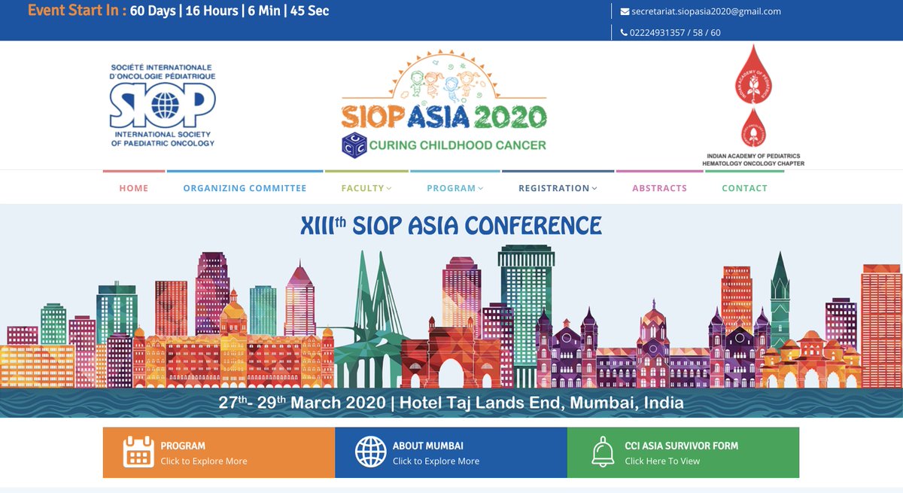Click the phone number 02224931357 / 58 / 60
Viewport: 903px width, 493px height.
[x=676, y=32]
